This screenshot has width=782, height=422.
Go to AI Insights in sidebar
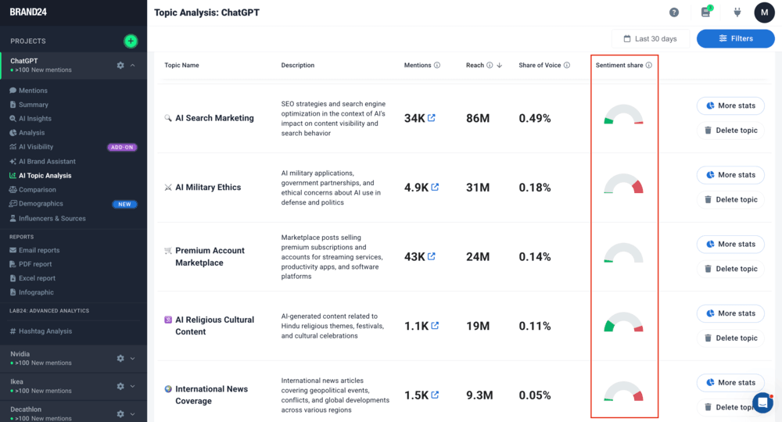35,119
